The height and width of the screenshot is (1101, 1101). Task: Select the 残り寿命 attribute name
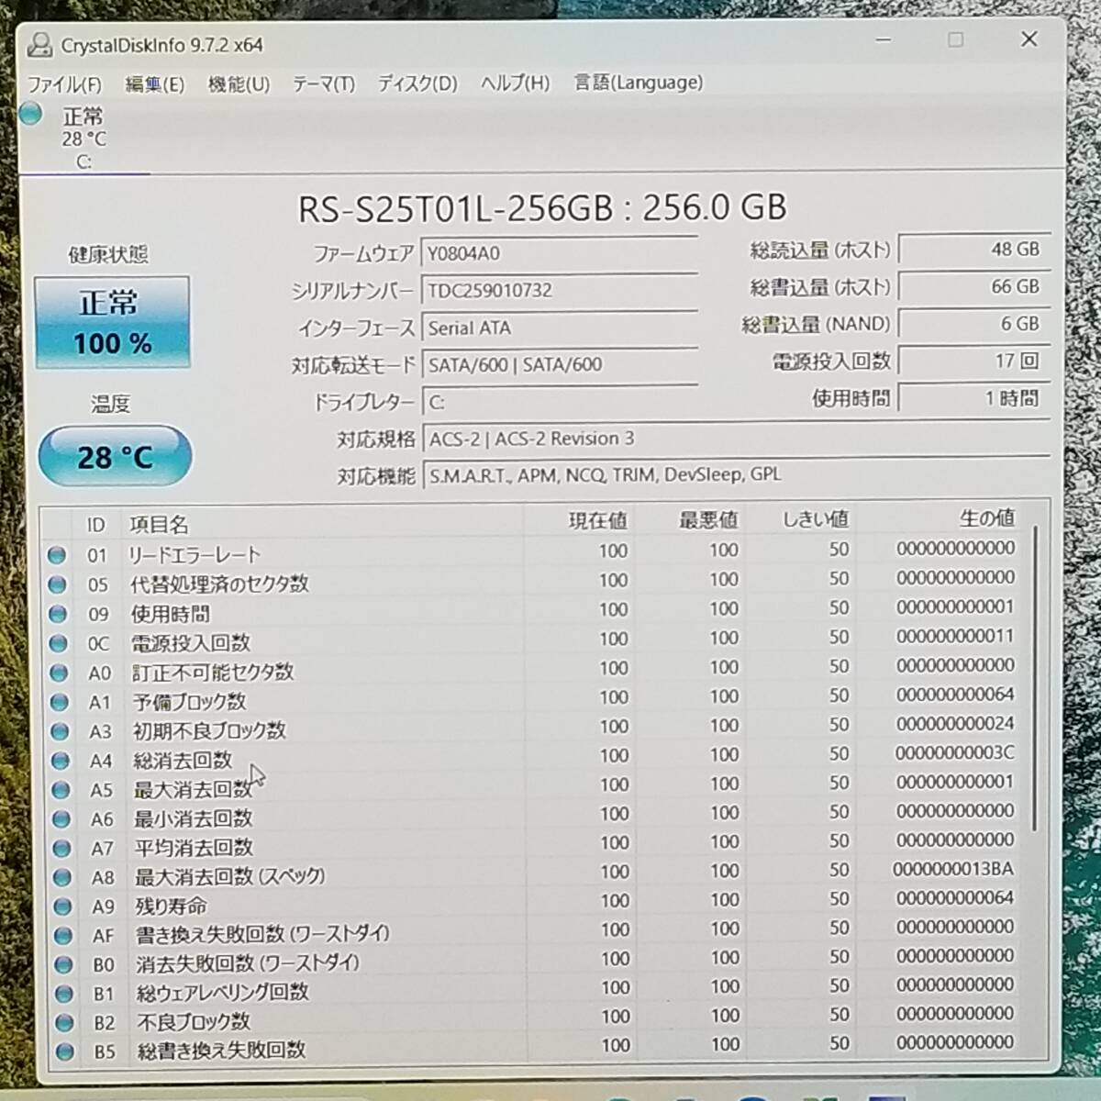(x=171, y=906)
